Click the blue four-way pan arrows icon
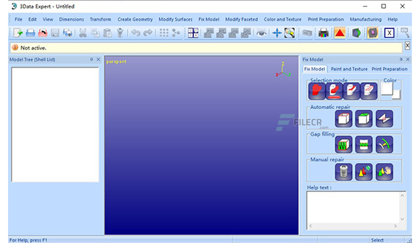 click(x=277, y=33)
